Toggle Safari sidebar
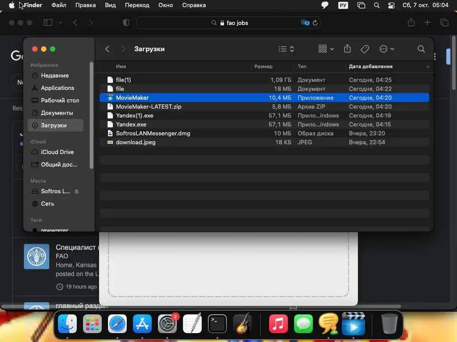Viewport: 457px width, 342px height. (x=48, y=23)
